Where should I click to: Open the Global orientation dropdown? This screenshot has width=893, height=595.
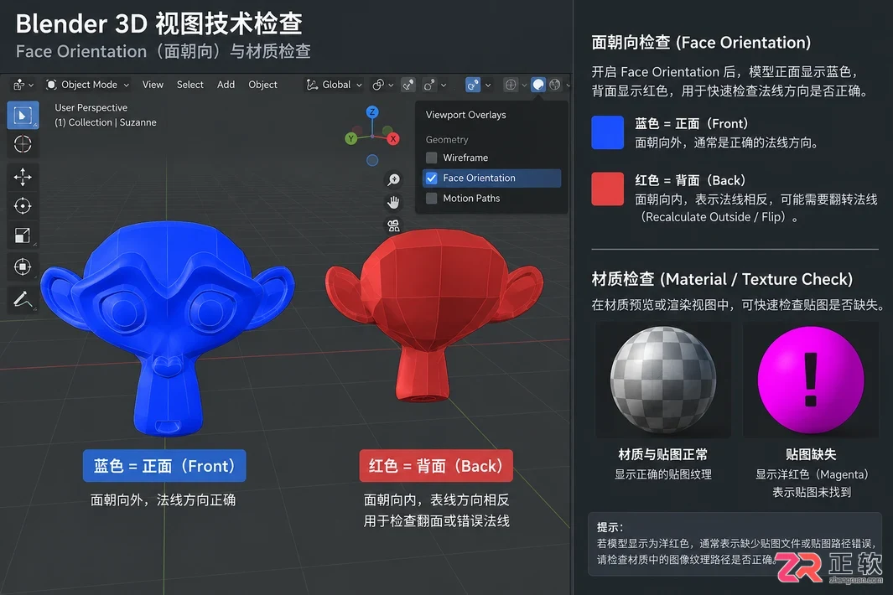334,85
